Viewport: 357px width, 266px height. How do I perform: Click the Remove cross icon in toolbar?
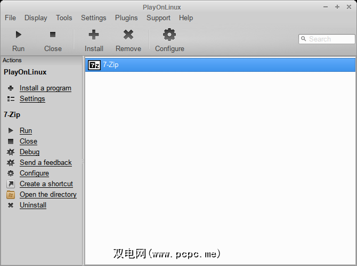tap(128, 35)
